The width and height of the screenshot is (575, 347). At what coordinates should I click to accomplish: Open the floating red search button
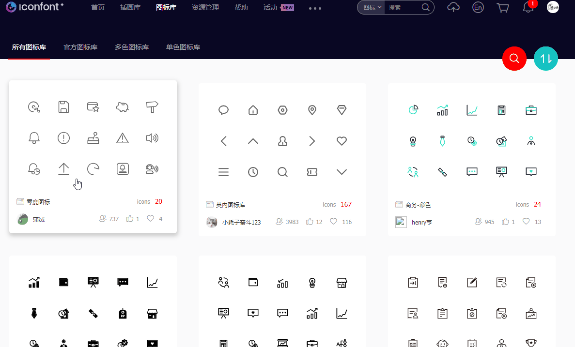pos(514,58)
